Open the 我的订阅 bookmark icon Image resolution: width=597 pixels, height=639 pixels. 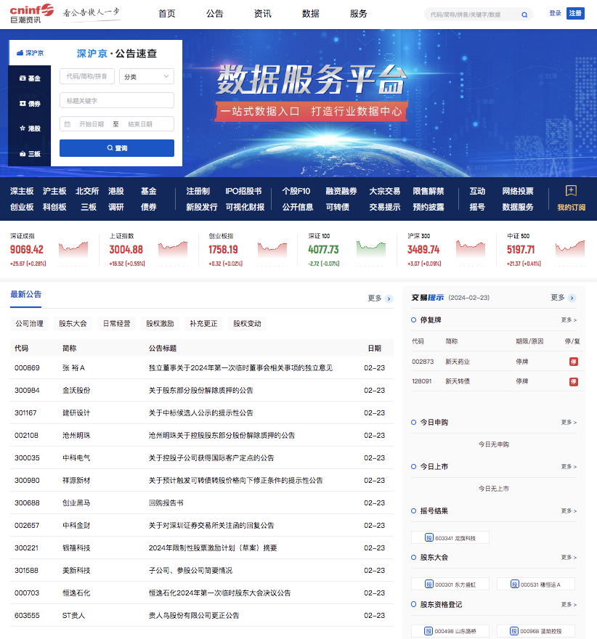tap(571, 190)
